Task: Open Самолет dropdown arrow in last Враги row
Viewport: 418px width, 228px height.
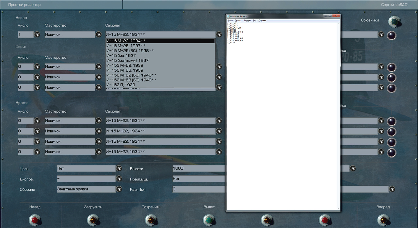Action: point(219,152)
